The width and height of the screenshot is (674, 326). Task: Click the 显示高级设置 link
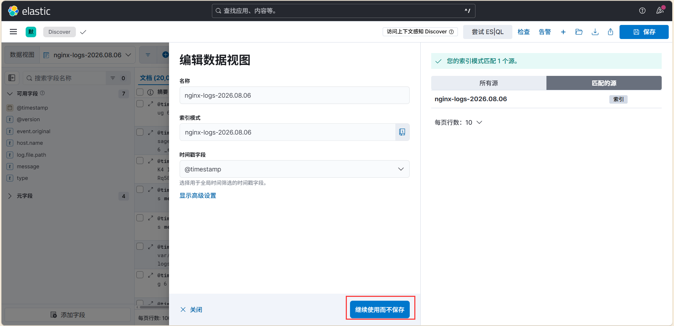coord(198,196)
